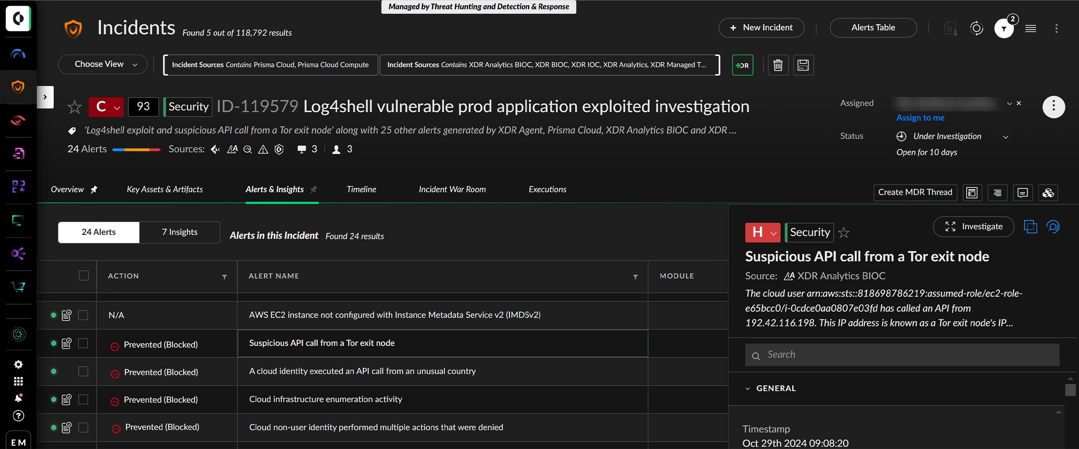Viewport: 1079px width, 449px height.
Task: Check the AWS EC2 IMDSv2 alert row
Action: click(x=83, y=315)
